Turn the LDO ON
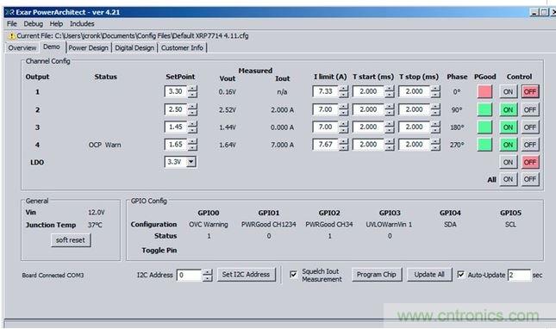Screen dimensions: 556x329 pyautogui.click(x=508, y=162)
